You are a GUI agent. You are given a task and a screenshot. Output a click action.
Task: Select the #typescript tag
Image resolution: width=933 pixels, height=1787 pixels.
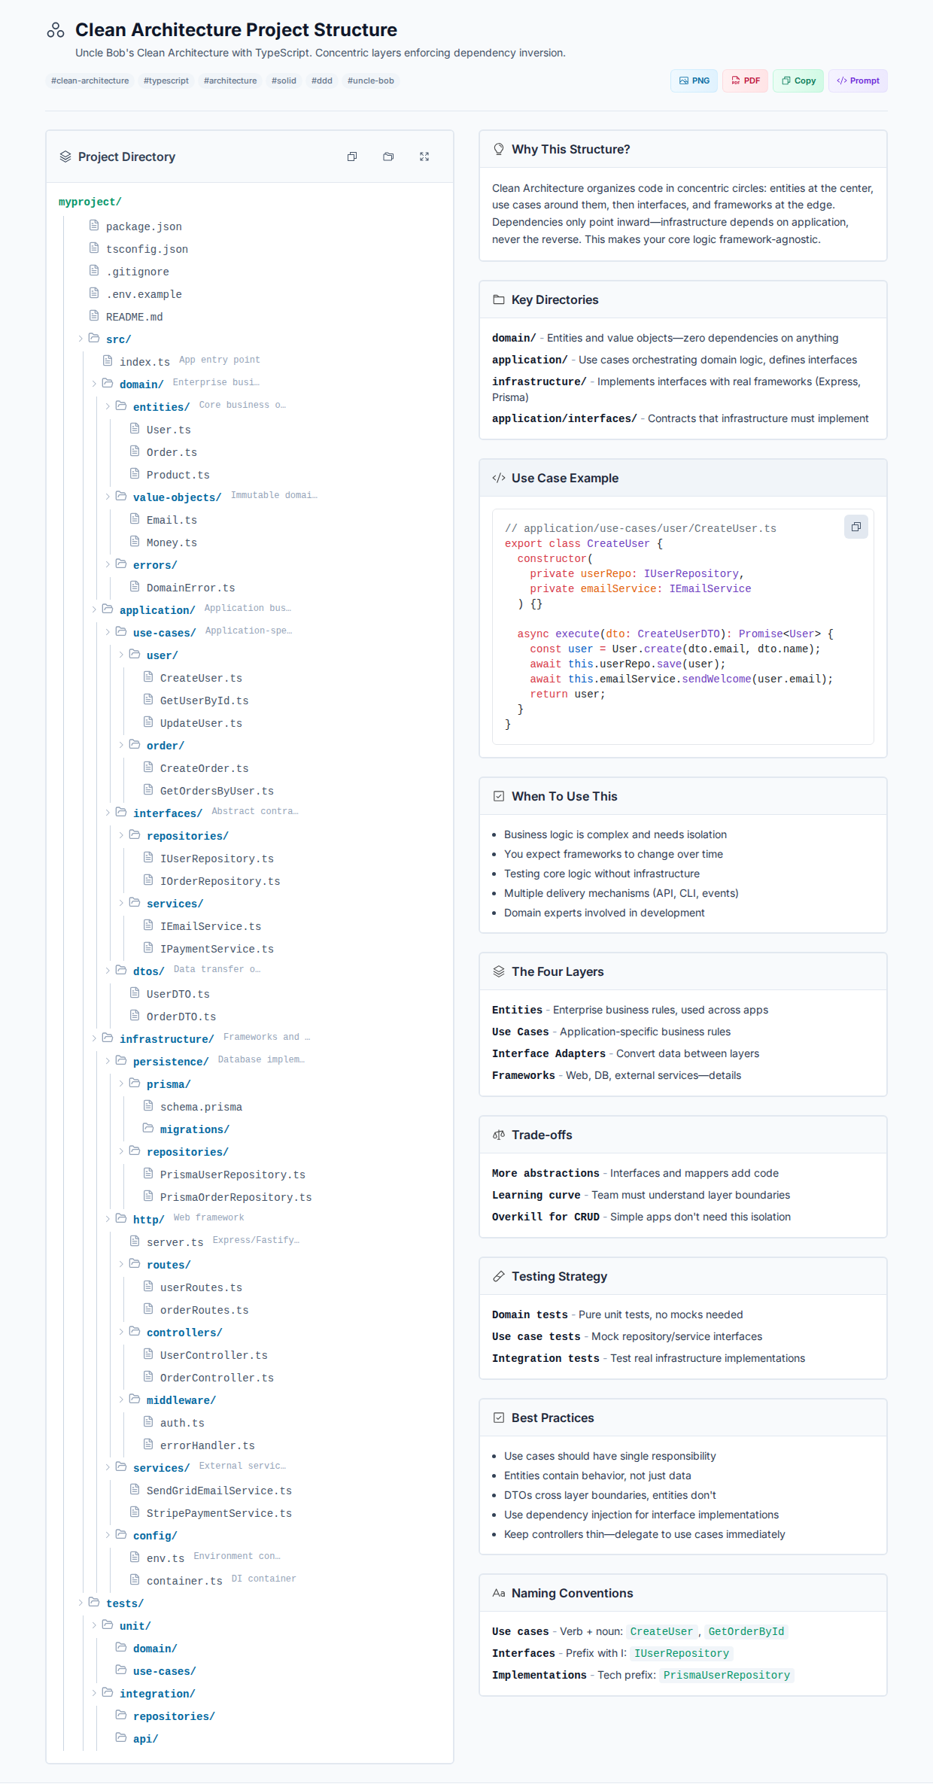(x=166, y=81)
